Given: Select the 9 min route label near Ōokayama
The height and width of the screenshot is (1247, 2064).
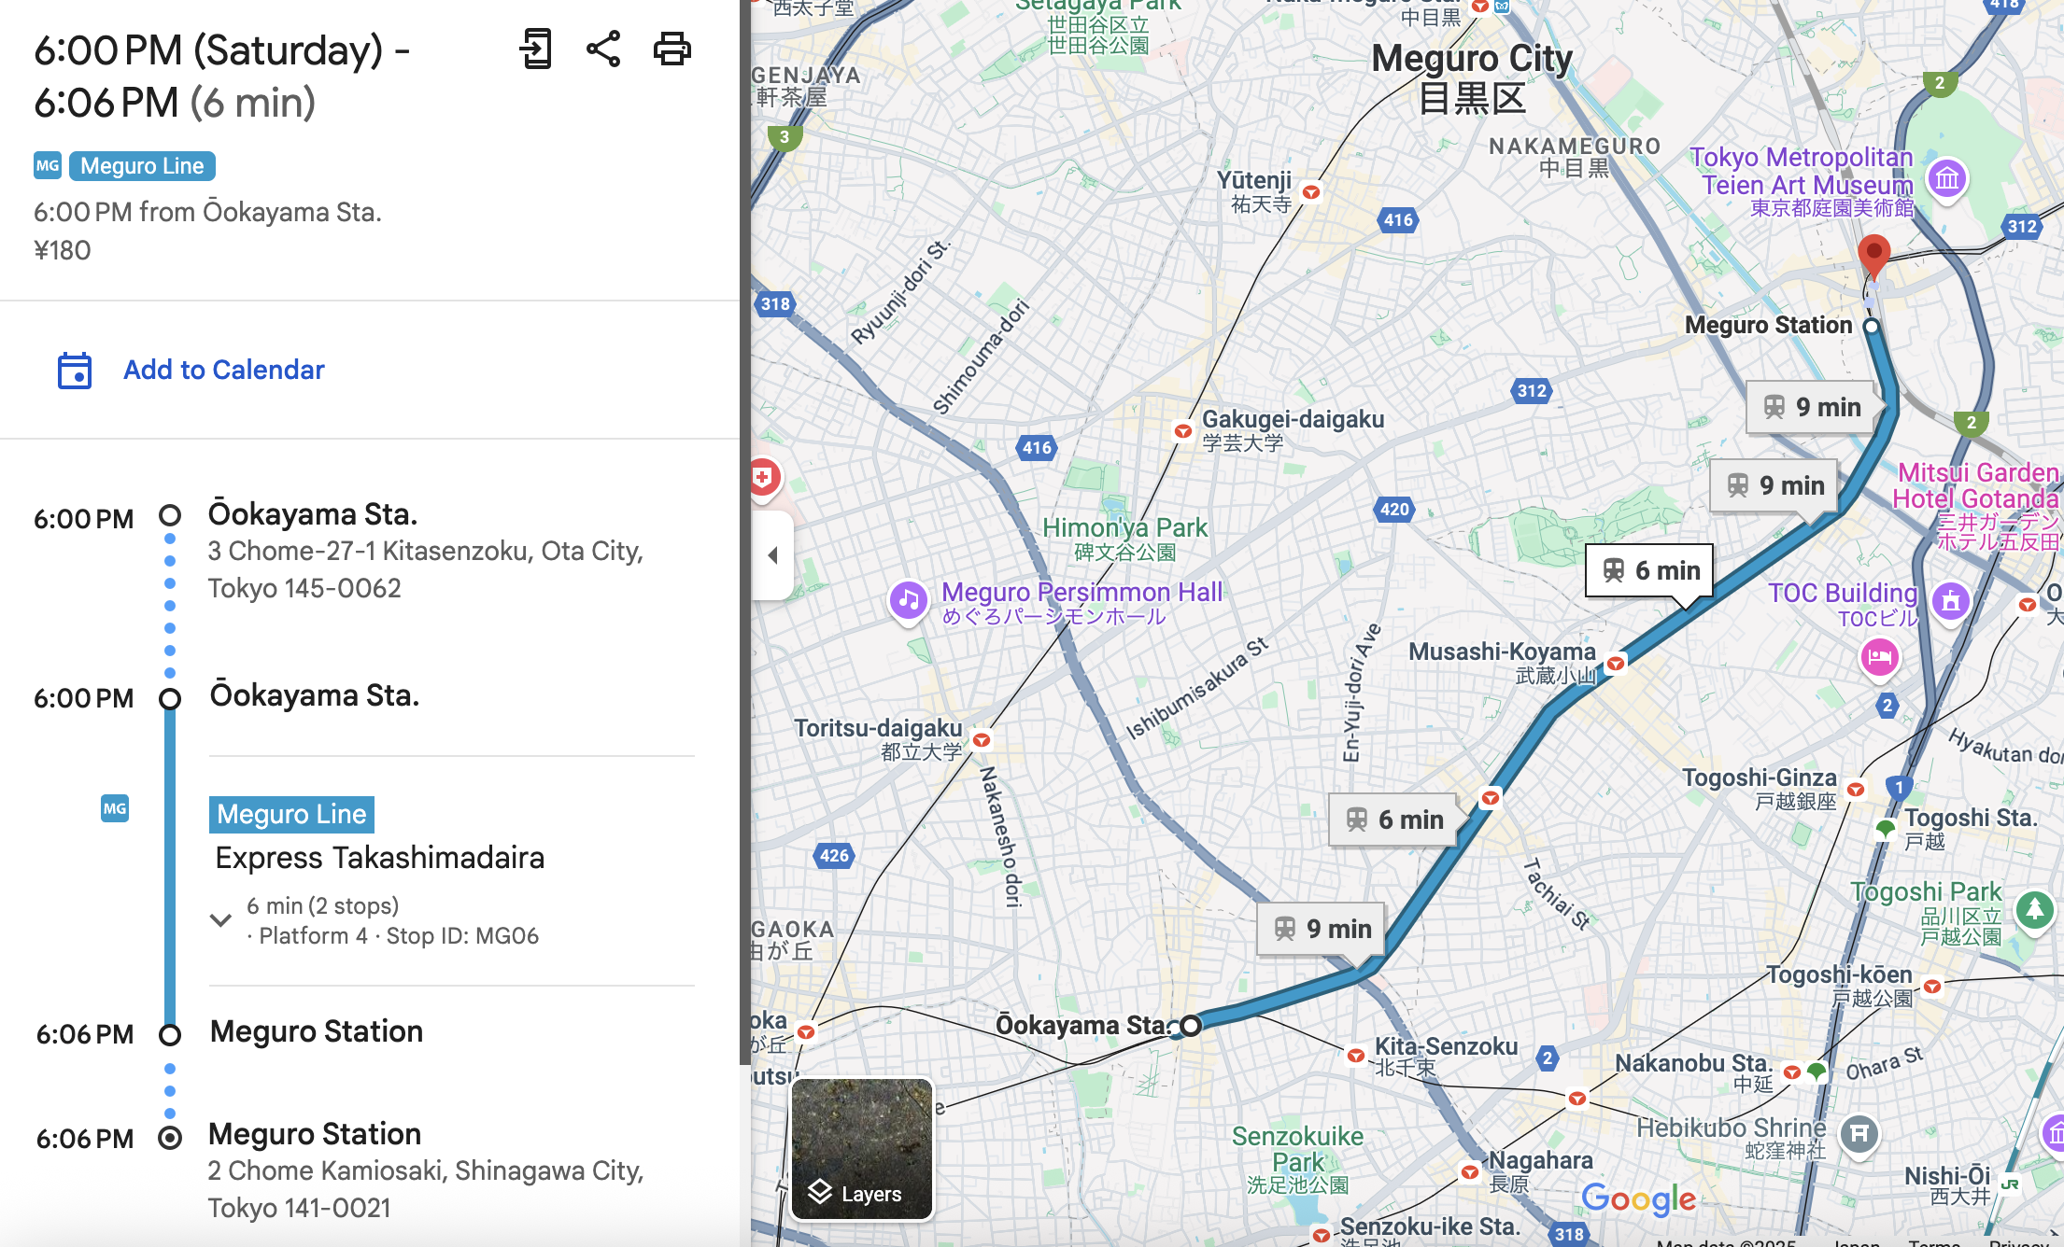Looking at the screenshot, I should (x=1322, y=929).
